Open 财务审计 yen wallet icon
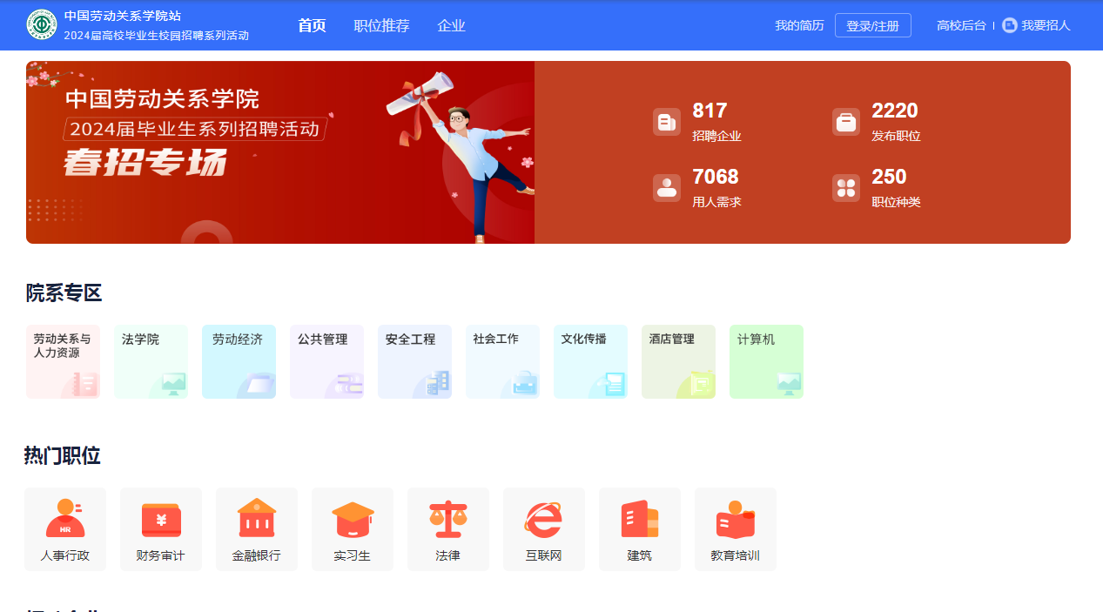The width and height of the screenshot is (1103, 612). (x=161, y=521)
